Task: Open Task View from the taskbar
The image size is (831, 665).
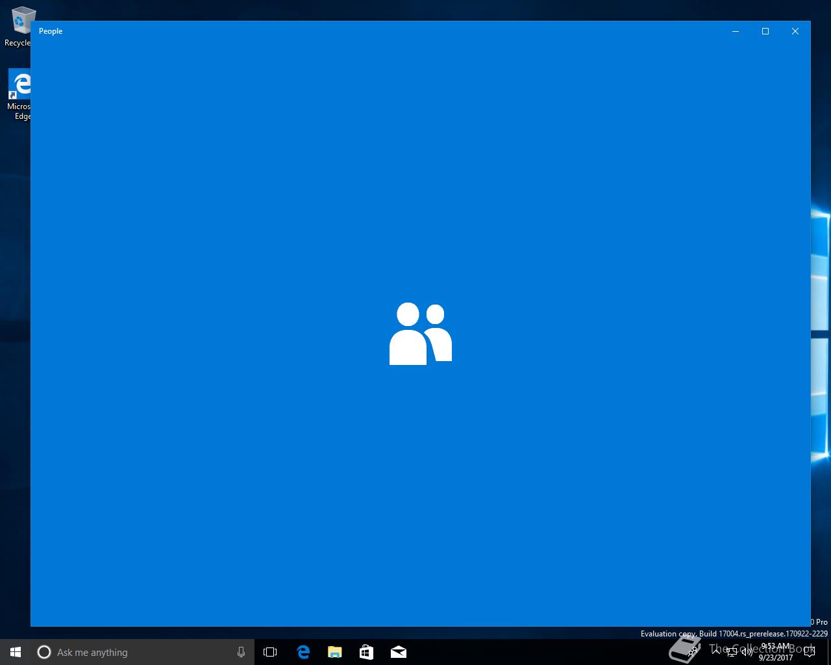Action: coord(270,652)
